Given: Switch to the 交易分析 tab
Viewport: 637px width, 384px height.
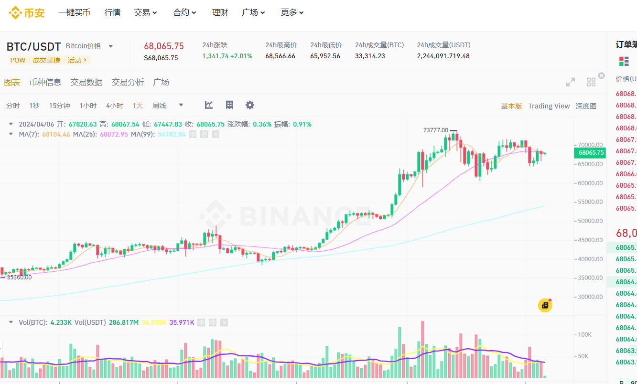Looking at the screenshot, I should [x=128, y=82].
